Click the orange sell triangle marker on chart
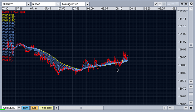This screenshot has width=195, height=112. tap(122, 61)
